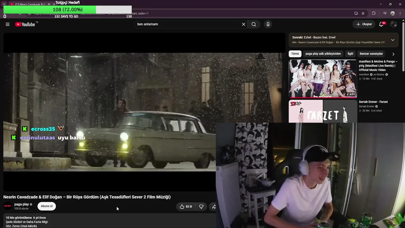
Task: Like the video showing 83 B
Action: coord(186,206)
